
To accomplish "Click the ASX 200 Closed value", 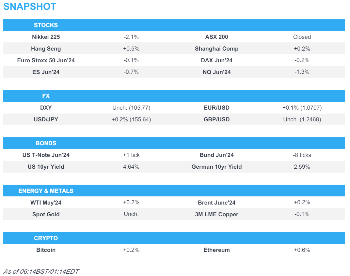I will pos(302,37).
